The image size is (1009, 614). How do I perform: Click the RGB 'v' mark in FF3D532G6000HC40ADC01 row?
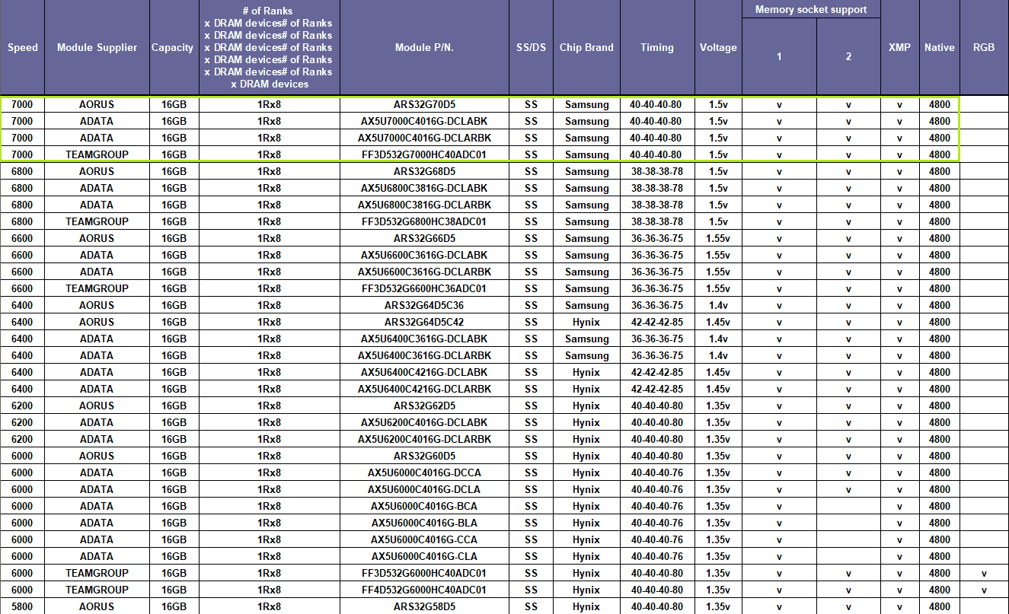tap(984, 574)
